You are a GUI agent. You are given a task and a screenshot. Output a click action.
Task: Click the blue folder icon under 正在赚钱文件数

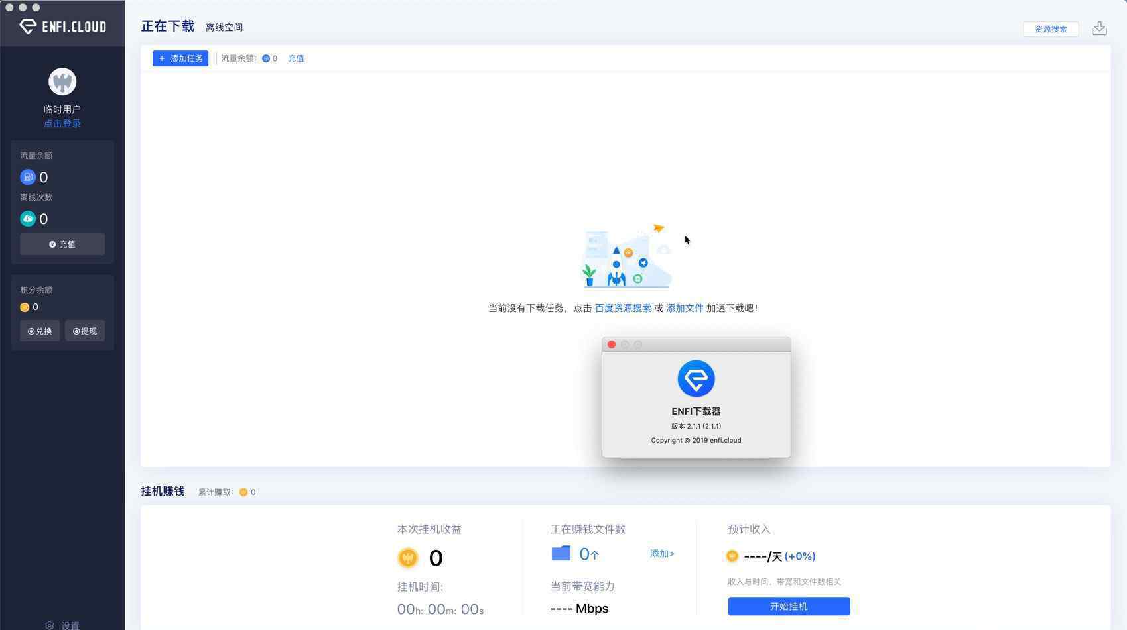(561, 553)
